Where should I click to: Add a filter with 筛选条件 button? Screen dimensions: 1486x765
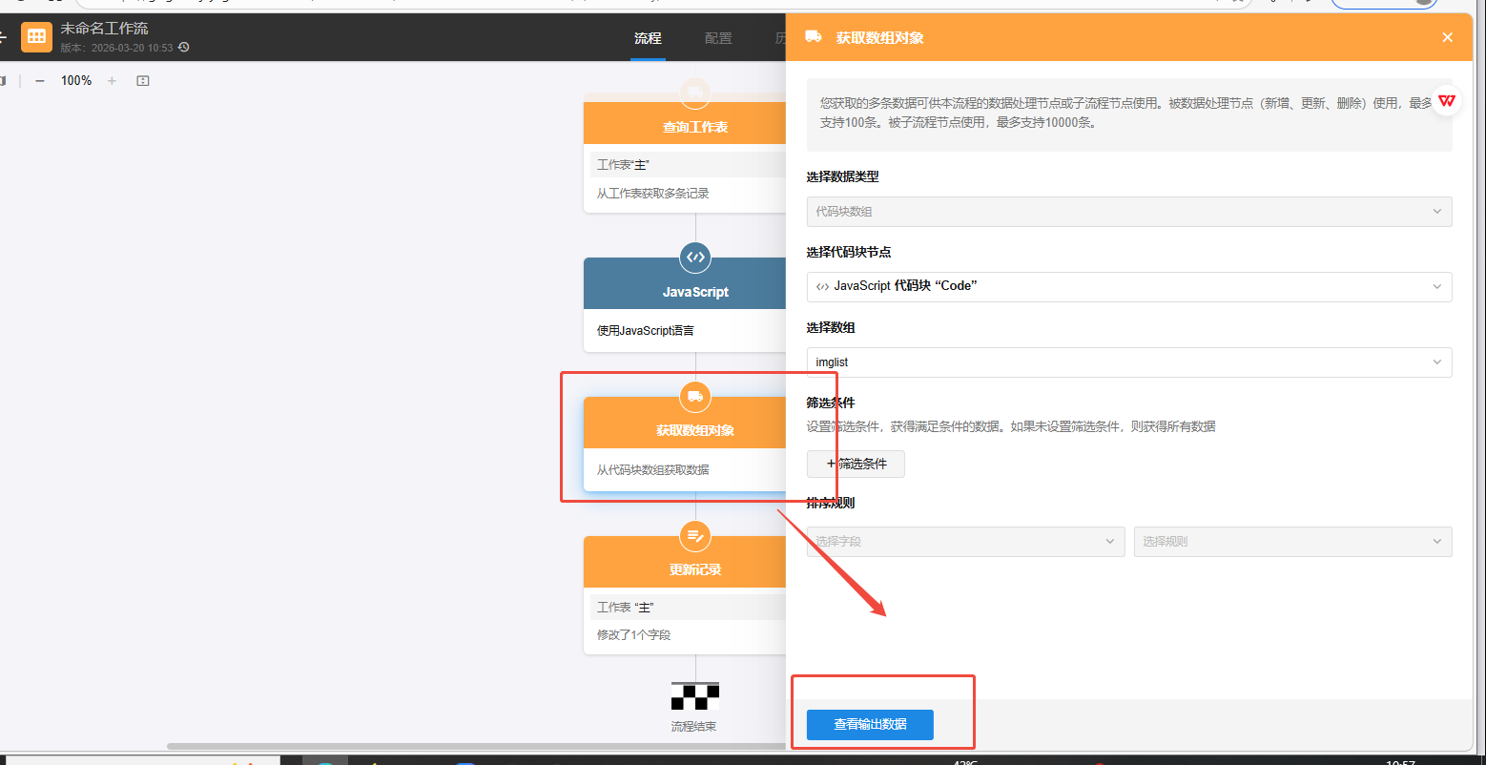[x=856, y=465]
